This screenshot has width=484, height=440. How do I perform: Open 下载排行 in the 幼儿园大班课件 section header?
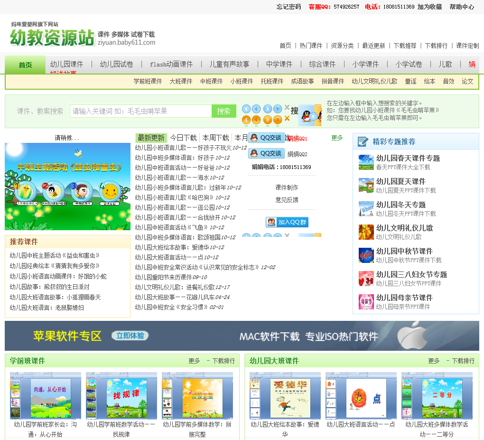click(x=463, y=361)
